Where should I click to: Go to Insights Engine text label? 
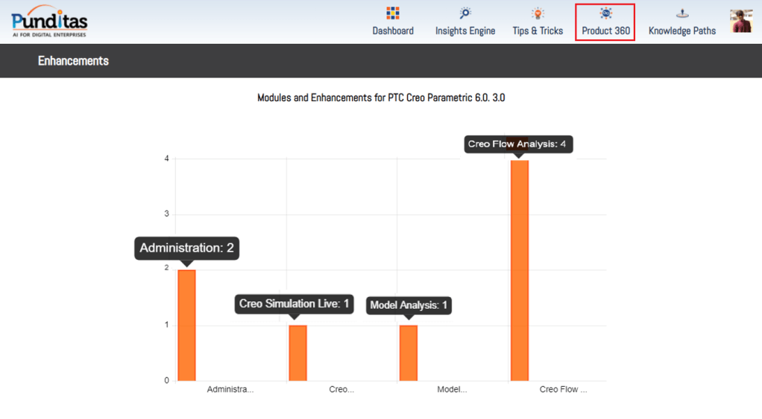click(x=465, y=31)
